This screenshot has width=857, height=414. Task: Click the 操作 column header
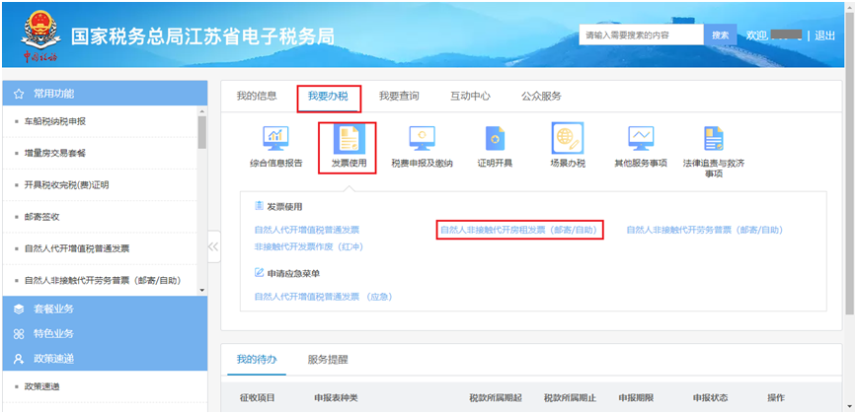[776, 397]
